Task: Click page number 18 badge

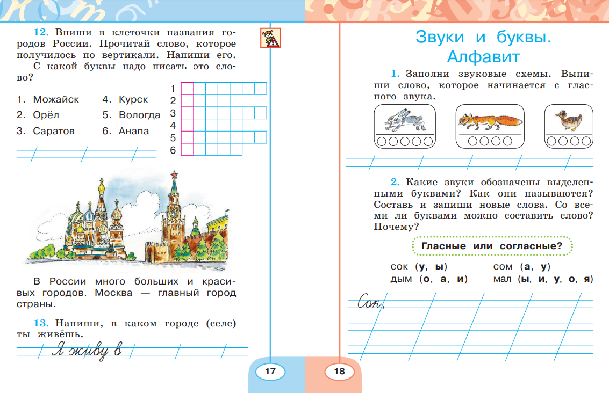Action: click(x=340, y=372)
